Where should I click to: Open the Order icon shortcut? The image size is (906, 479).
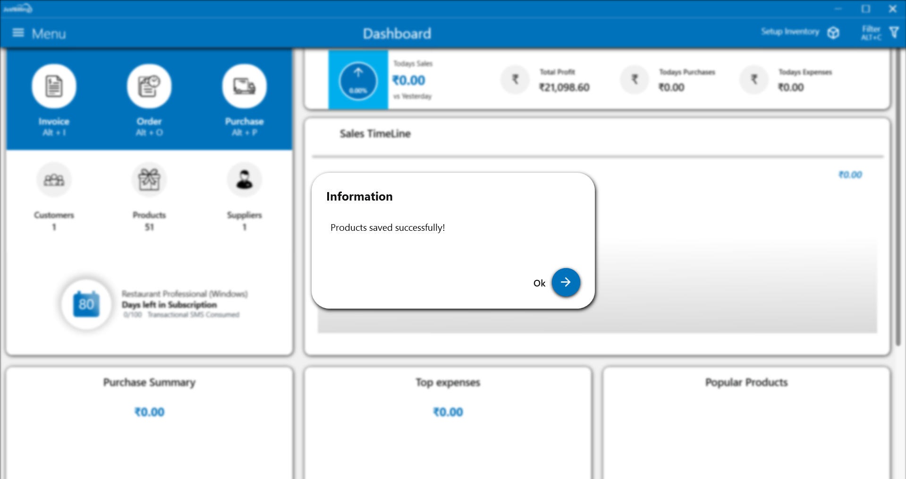pos(149,86)
